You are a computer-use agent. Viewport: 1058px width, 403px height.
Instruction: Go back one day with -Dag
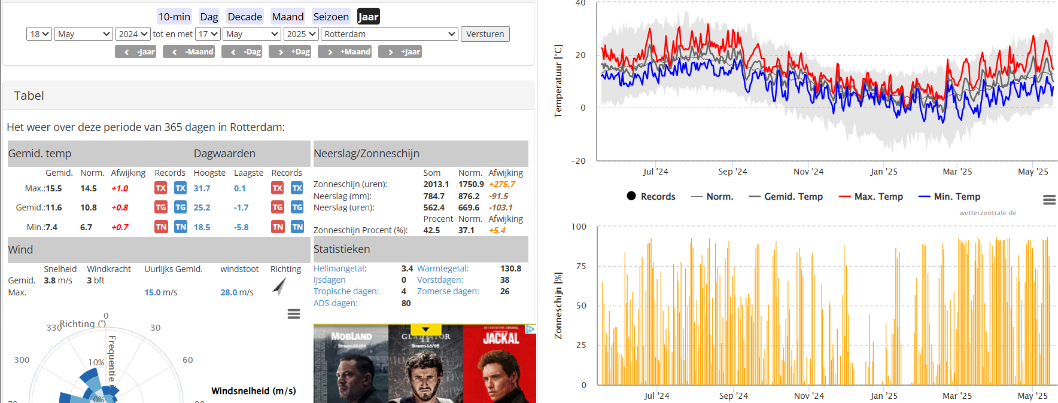(242, 52)
